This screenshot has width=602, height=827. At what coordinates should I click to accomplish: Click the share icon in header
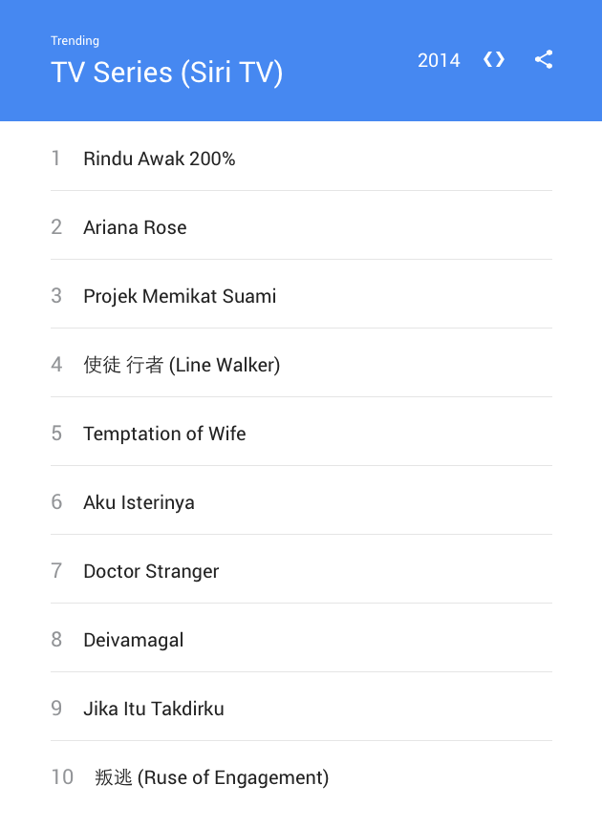544,59
